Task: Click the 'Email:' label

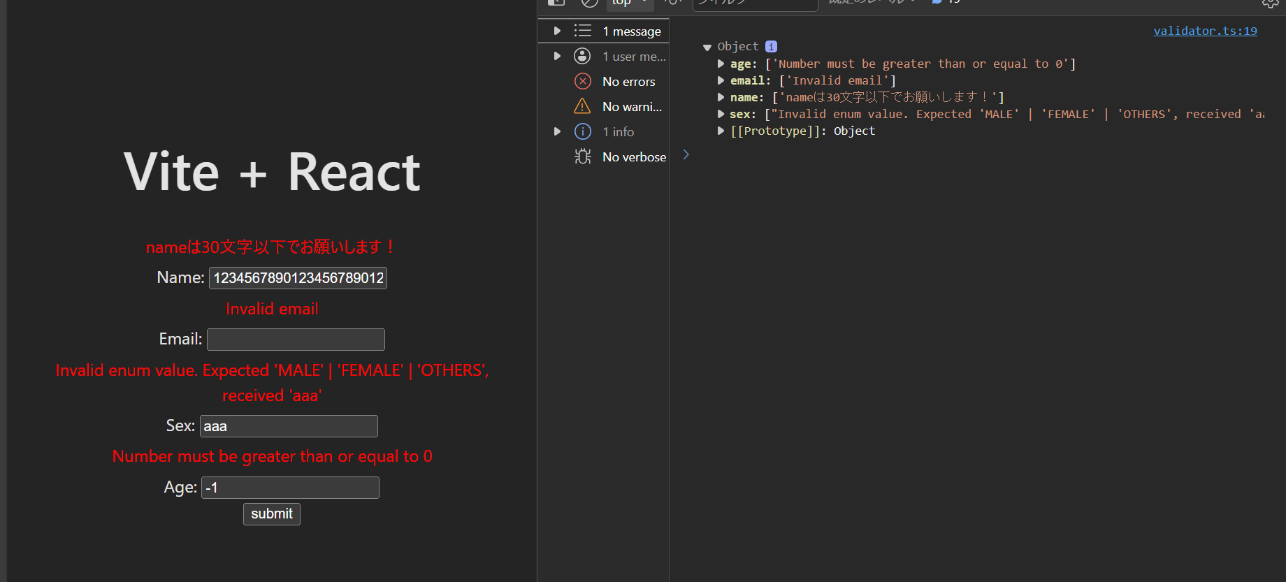Action: [x=180, y=340]
